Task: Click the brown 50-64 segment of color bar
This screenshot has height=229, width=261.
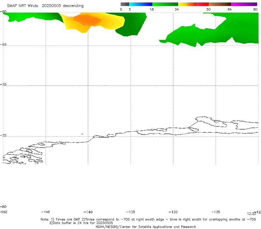Action: click(x=220, y=4)
